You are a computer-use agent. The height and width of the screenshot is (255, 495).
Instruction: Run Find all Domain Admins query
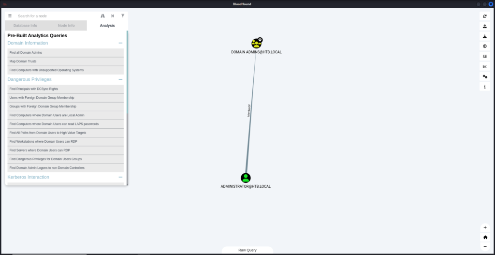coord(66,52)
